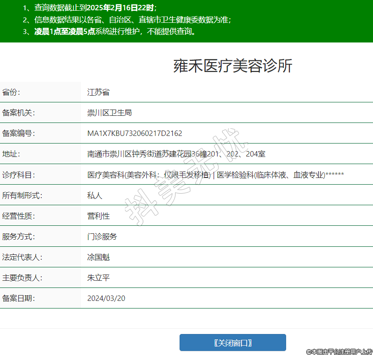The image size is (373, 355).
Task: Click the filing date 2024/03/20
Action: 106,298
